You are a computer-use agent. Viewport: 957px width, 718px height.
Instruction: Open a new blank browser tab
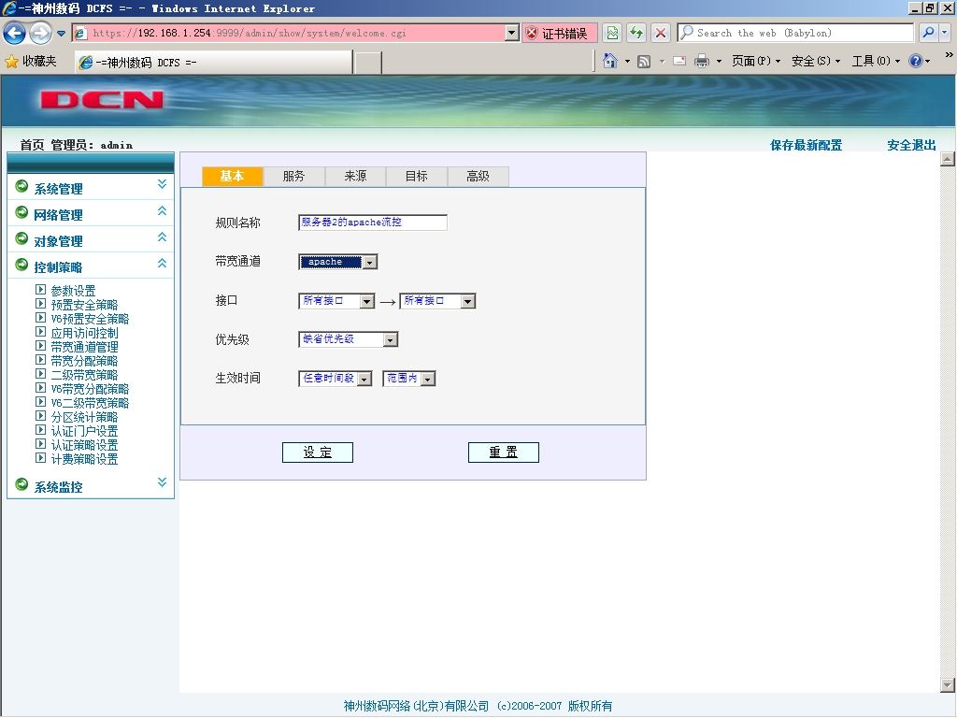[367, 63]
